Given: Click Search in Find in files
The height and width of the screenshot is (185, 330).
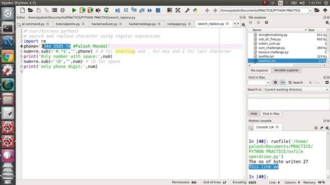Looking at the screenshot, I should pyautogui.click(x=295, y=82).
